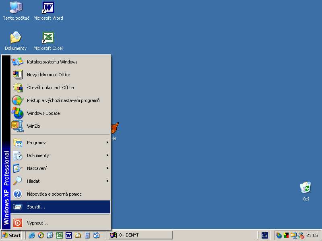The height and width of the screenshot is (241, 322).
Task: Expand the Dokumenty submenu arrow in Start menu
Action: point(107,155)
